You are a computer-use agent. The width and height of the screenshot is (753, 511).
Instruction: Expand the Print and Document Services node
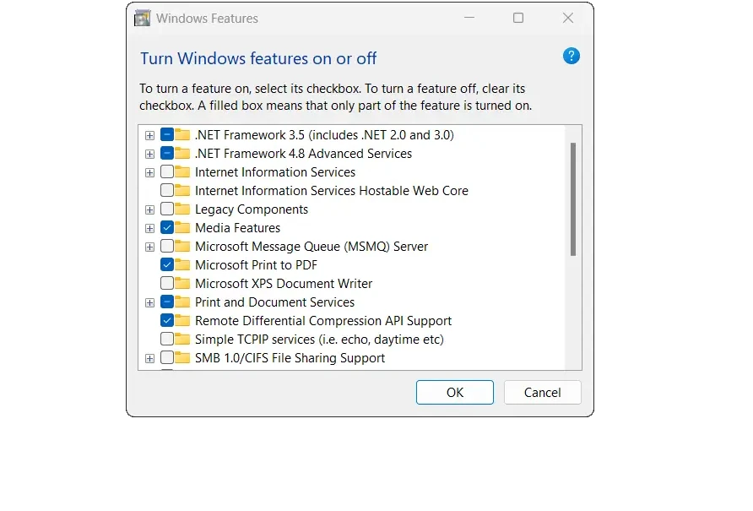(149, 302)
